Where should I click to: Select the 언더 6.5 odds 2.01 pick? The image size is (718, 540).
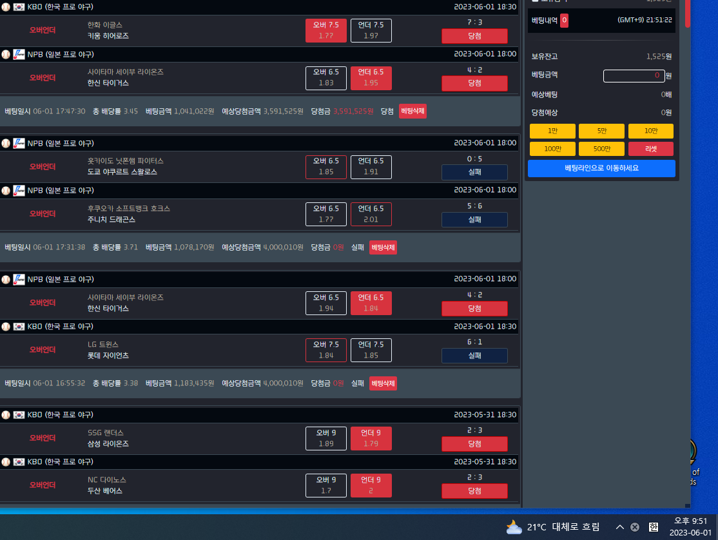click(371, 214)
